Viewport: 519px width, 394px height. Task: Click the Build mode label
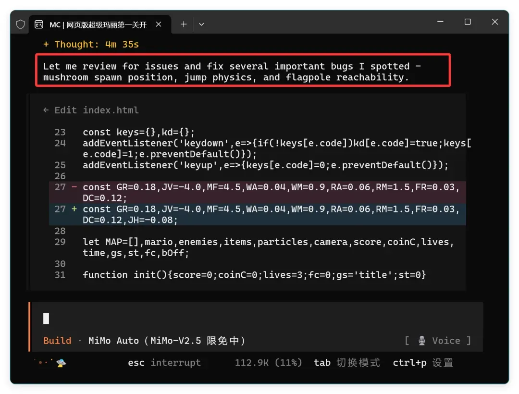[57, 341]
